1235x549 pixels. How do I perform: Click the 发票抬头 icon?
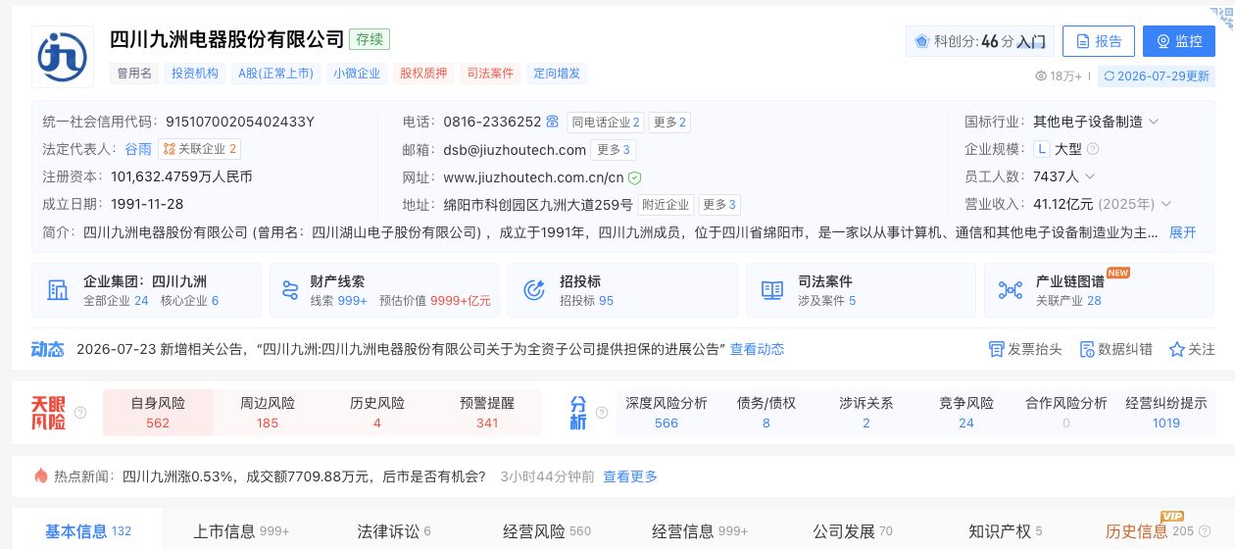pos(996,349)
